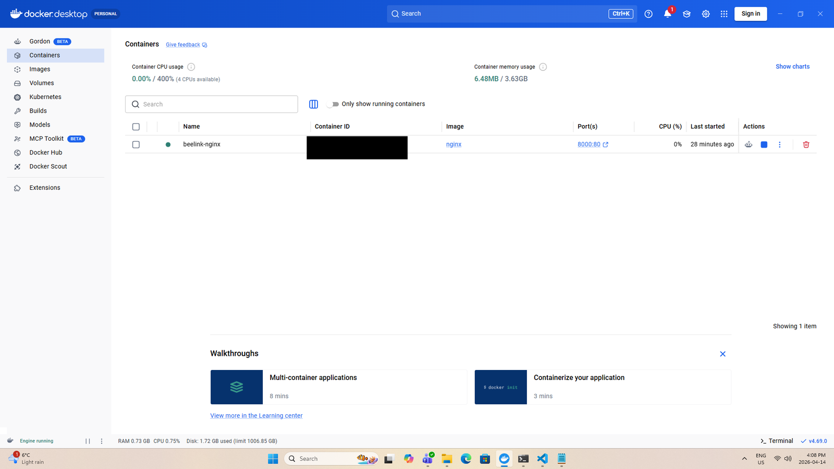Screen dimensions: 834x469
Task: Open the 8000:80 port link
Action: pos(590,144)
